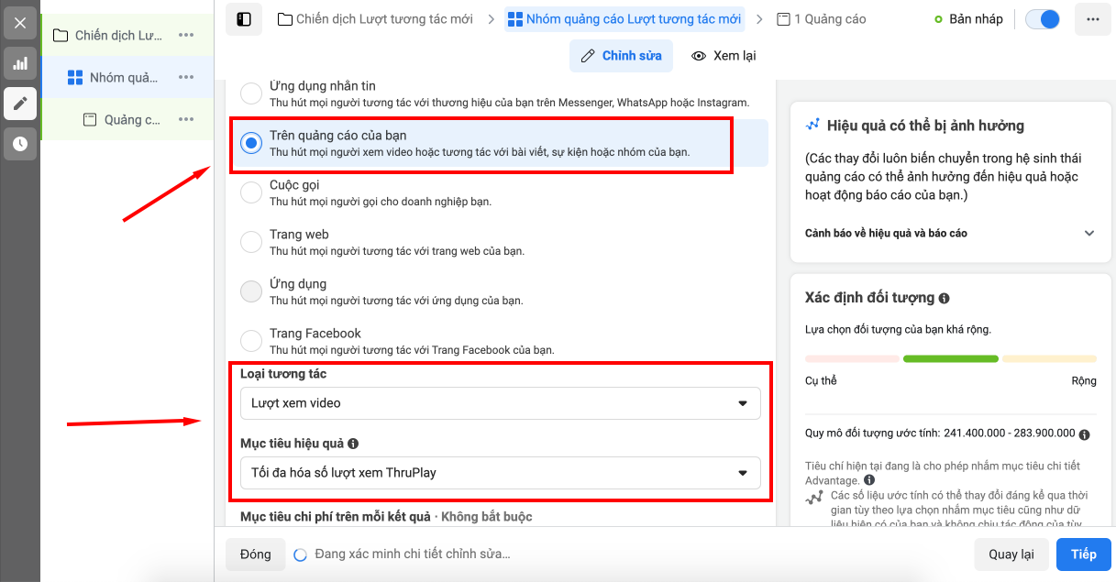Close the editor with the X icon
Screen dimensions: 1116x582
point(20,23)
